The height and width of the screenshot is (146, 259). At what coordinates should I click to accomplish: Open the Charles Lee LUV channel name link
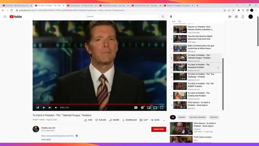click(48, 128)
